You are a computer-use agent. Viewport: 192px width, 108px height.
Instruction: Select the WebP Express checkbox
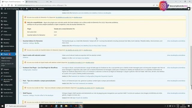(x=20, y=93)
